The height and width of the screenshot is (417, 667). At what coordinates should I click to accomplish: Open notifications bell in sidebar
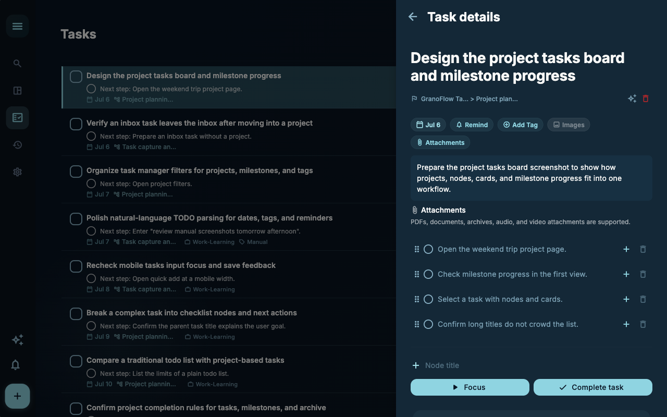(16, 365)
